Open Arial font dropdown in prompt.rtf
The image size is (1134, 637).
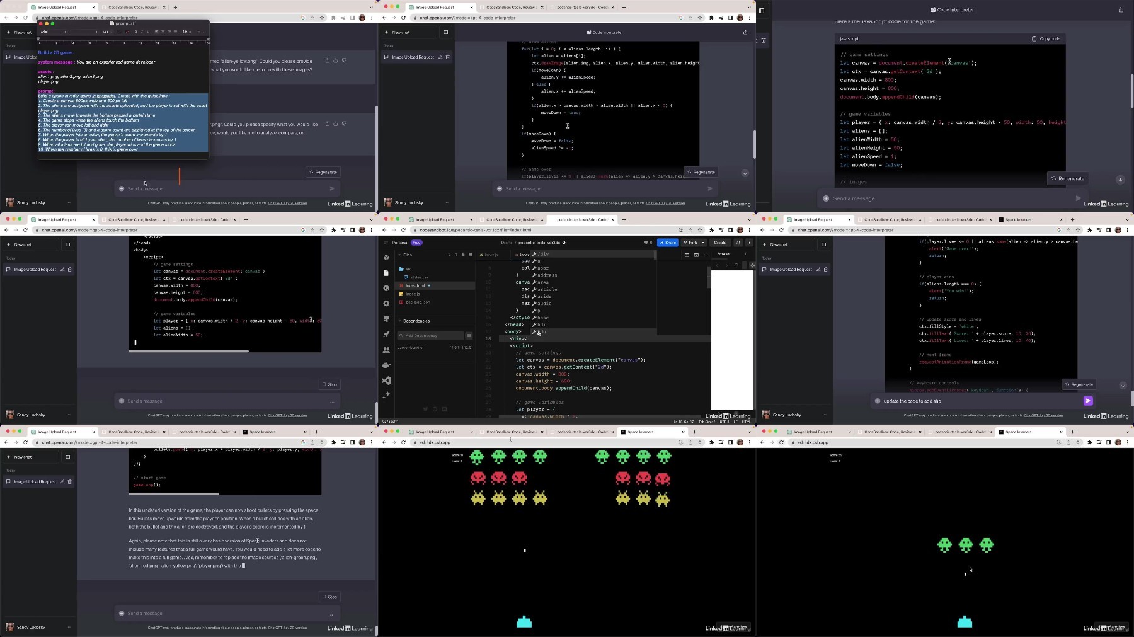[52, 32]
